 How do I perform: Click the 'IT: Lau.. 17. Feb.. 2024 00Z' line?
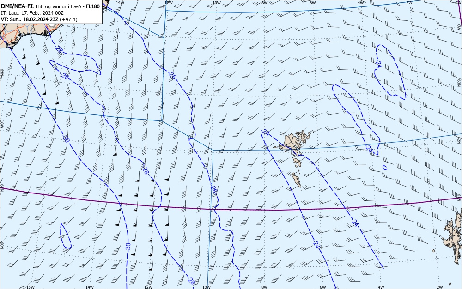point(32,13)
